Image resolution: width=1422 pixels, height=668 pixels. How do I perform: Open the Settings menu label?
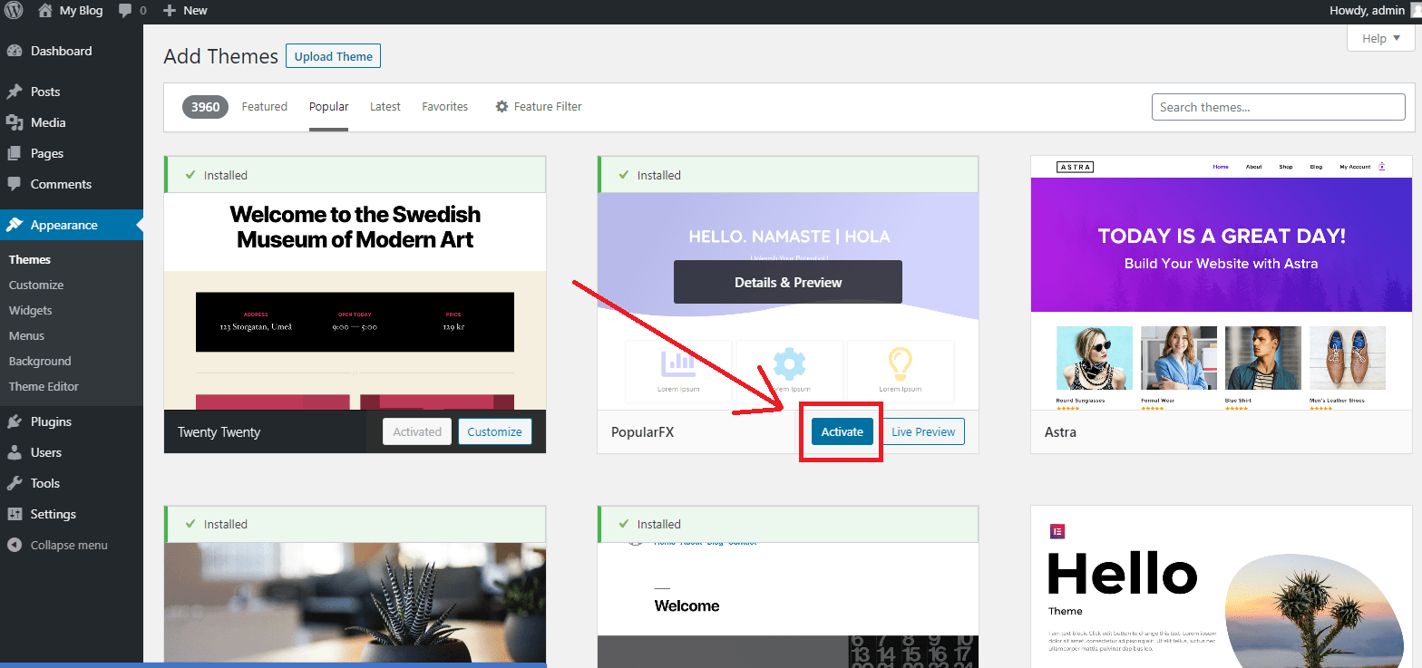tap(54, 514)
